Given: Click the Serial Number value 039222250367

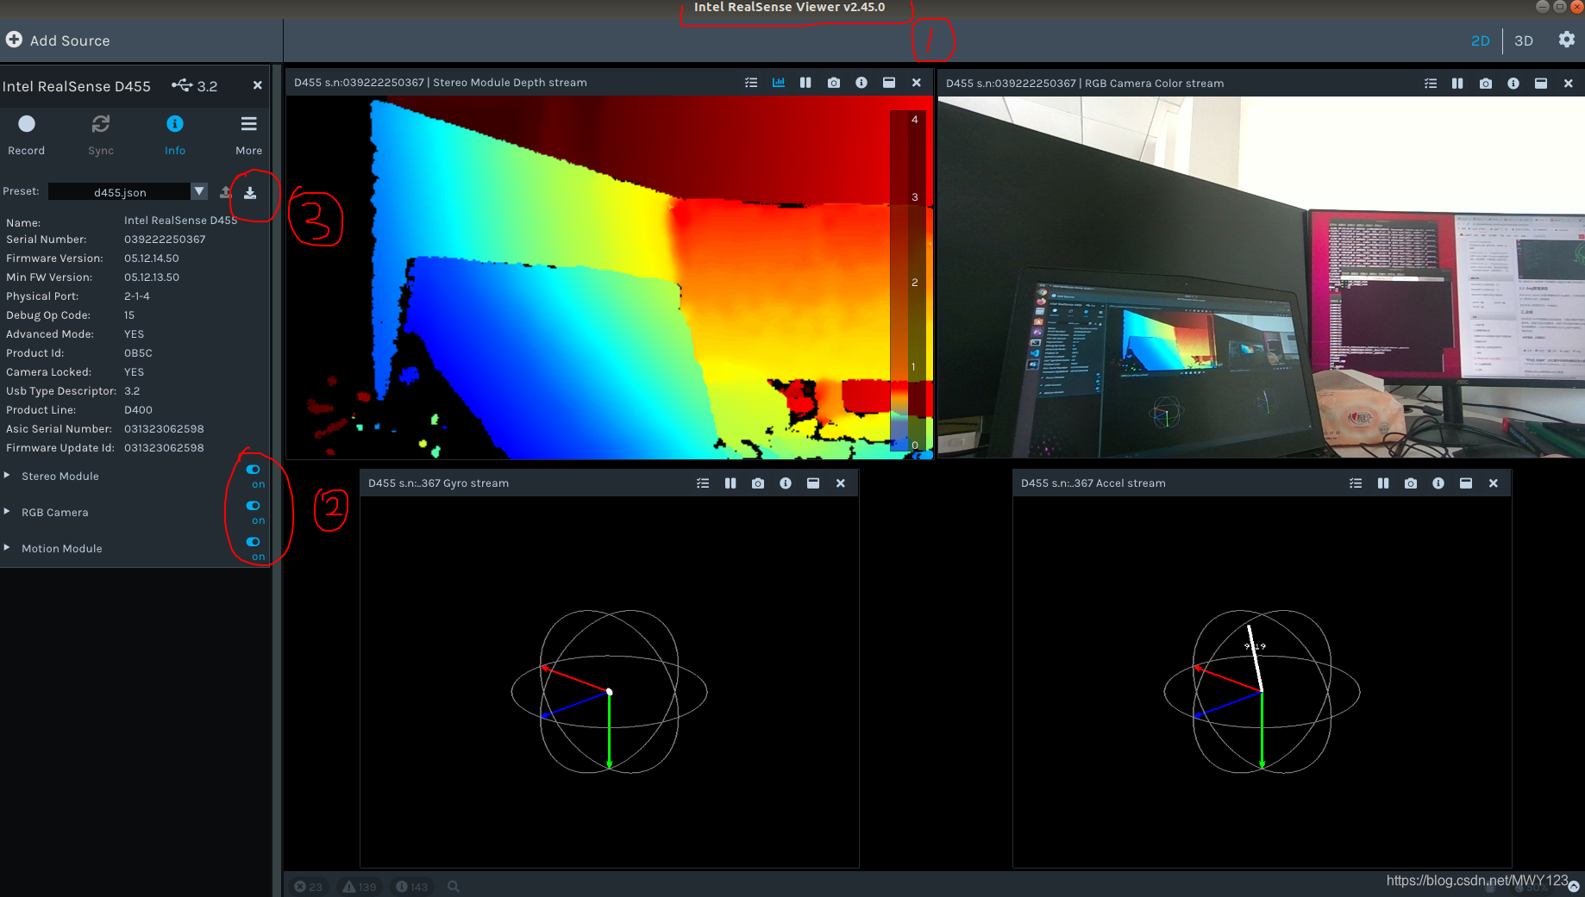Looking at the screenshot, I should click(x=165, y=240).
